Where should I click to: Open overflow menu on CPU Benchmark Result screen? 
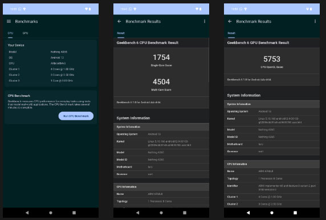(x=205, y=22)
